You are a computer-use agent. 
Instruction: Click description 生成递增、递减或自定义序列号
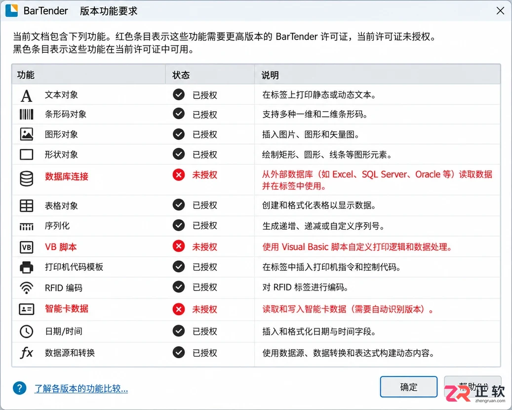(x=323, y=226)
